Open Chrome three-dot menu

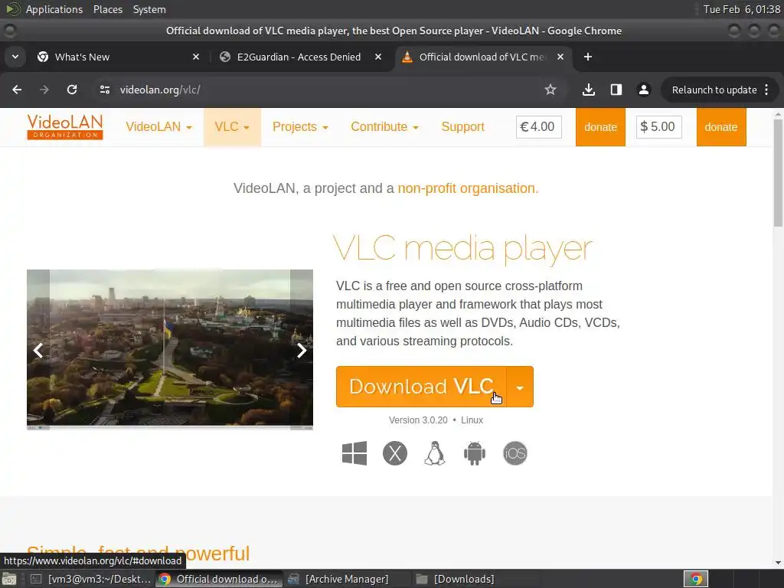(766, 90)
